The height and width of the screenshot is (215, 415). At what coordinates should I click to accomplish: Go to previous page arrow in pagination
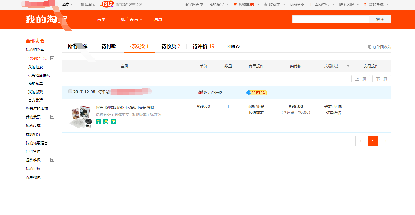pyautogui.click(x=361, y=141)
